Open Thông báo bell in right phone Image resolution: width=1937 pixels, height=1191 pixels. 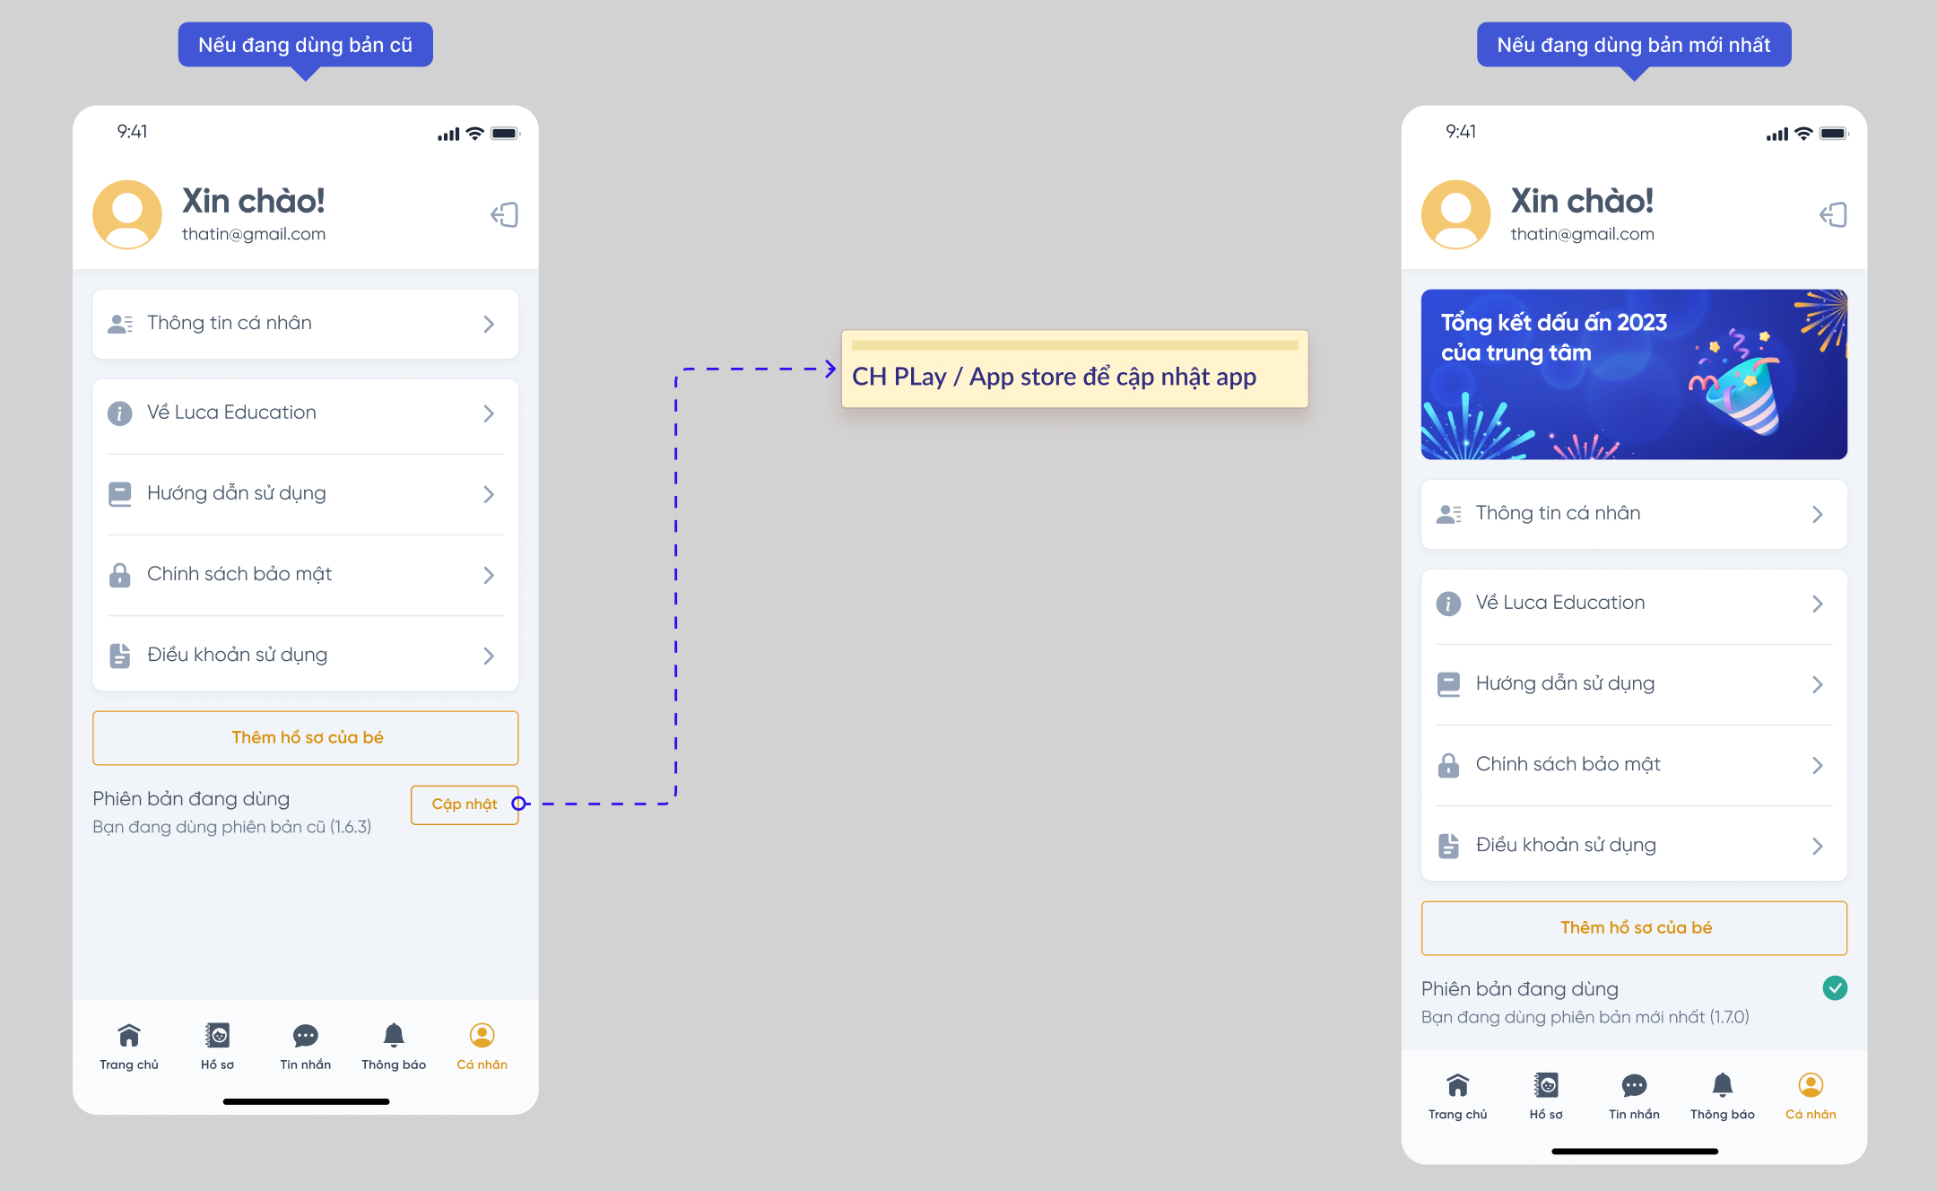tap(1722, 1086)
